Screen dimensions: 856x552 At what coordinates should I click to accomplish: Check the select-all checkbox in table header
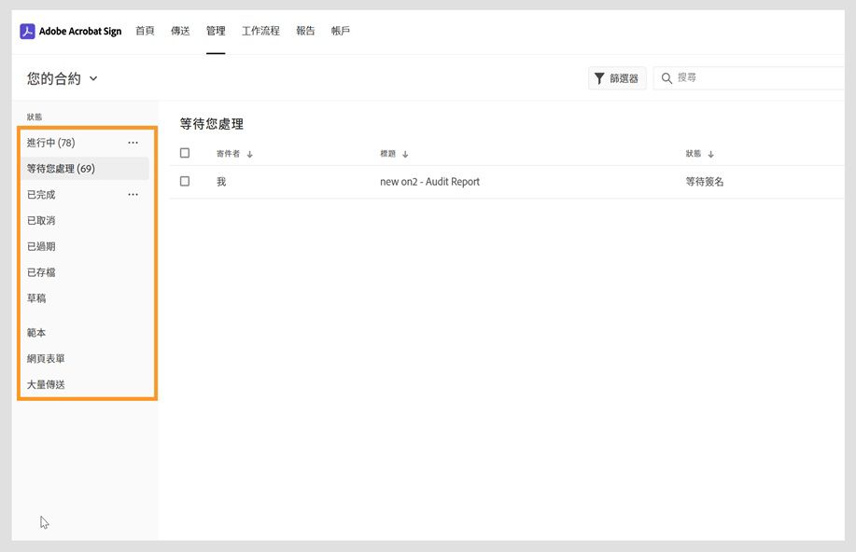tap(184, 153)
